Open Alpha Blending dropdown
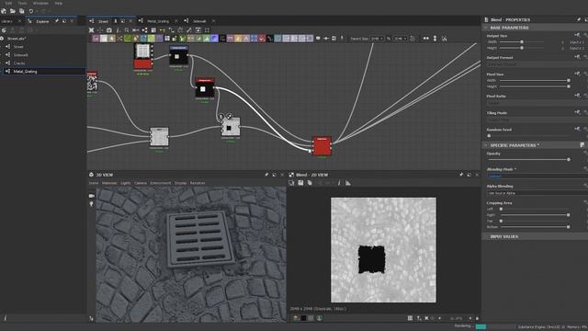The height and width of the screenshot is (331, 588). click(537, 193)
